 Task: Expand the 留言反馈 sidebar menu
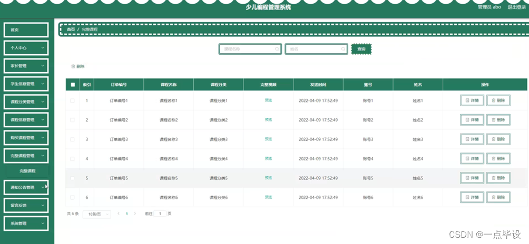click(x=26, y=205)
